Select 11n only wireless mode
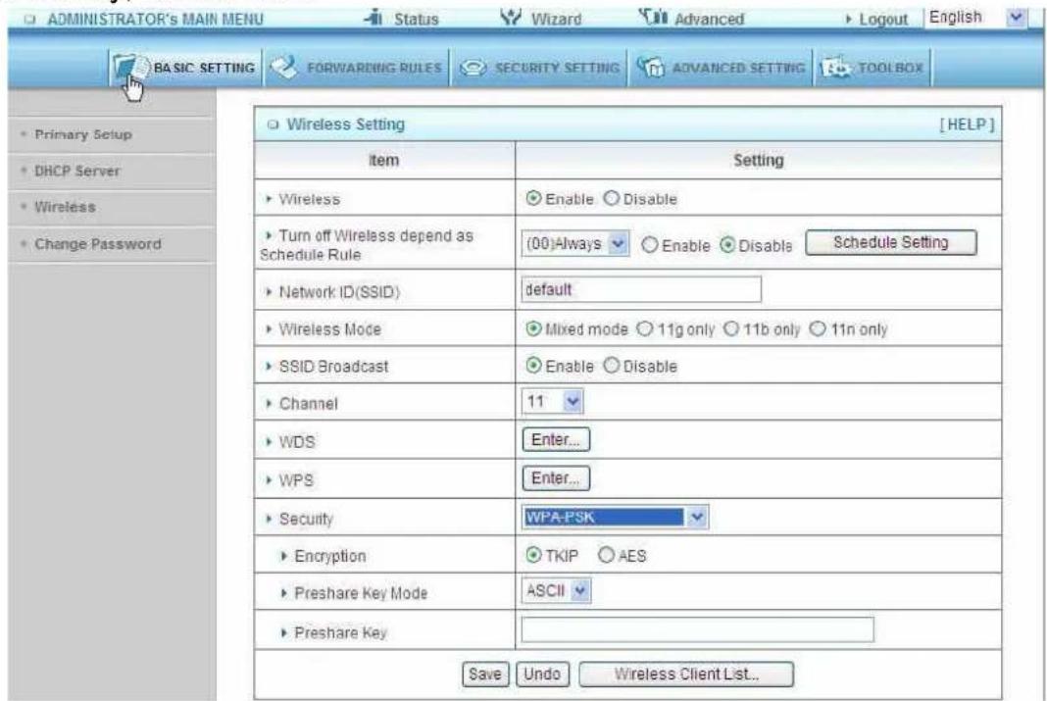 point(818,329)
